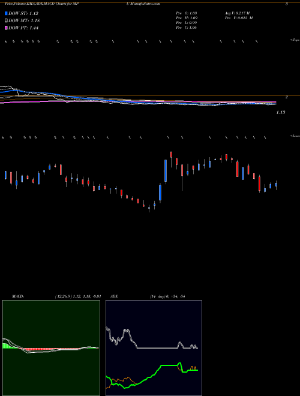Click the 'Pre C: 1.06' value
Image resolution: width=300 pixels, height=396 pixels.
187,28
